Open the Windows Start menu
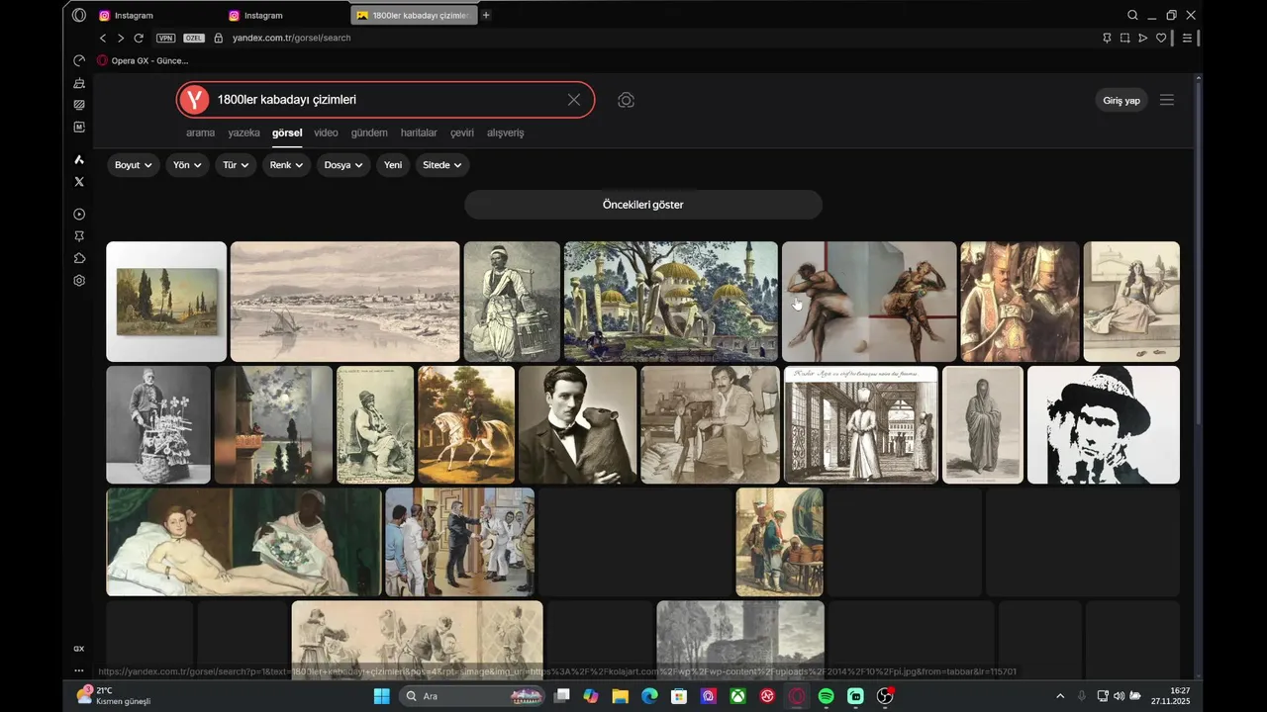This screenshot has width=1267, height=712. 381,696
